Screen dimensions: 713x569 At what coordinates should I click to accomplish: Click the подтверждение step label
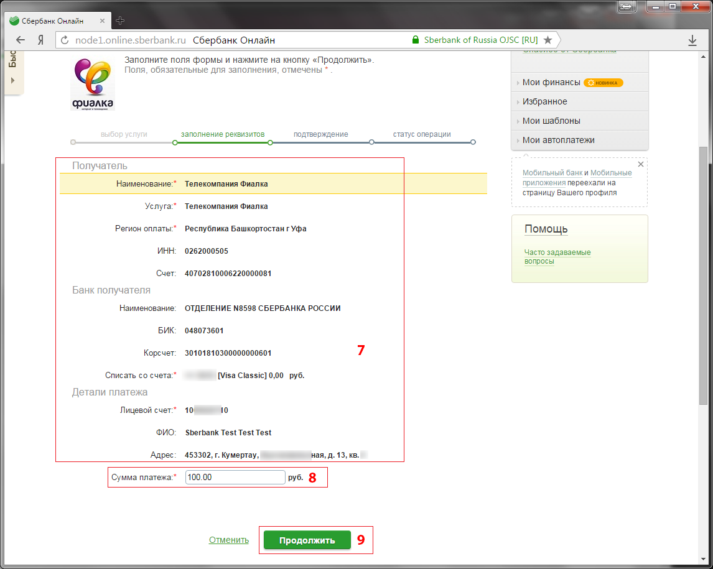(x=321, y=134)
